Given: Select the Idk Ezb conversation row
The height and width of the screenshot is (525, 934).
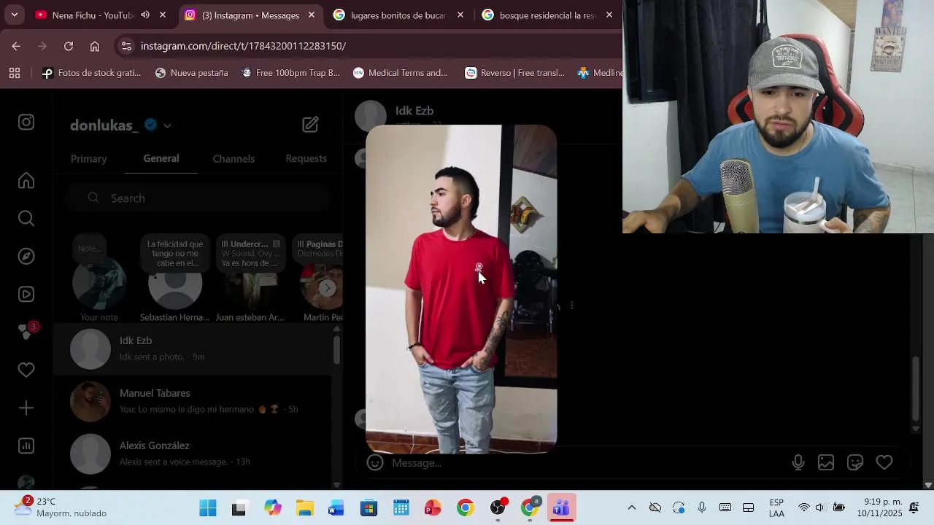Looking at the screenshot, I should pos(193,349).
